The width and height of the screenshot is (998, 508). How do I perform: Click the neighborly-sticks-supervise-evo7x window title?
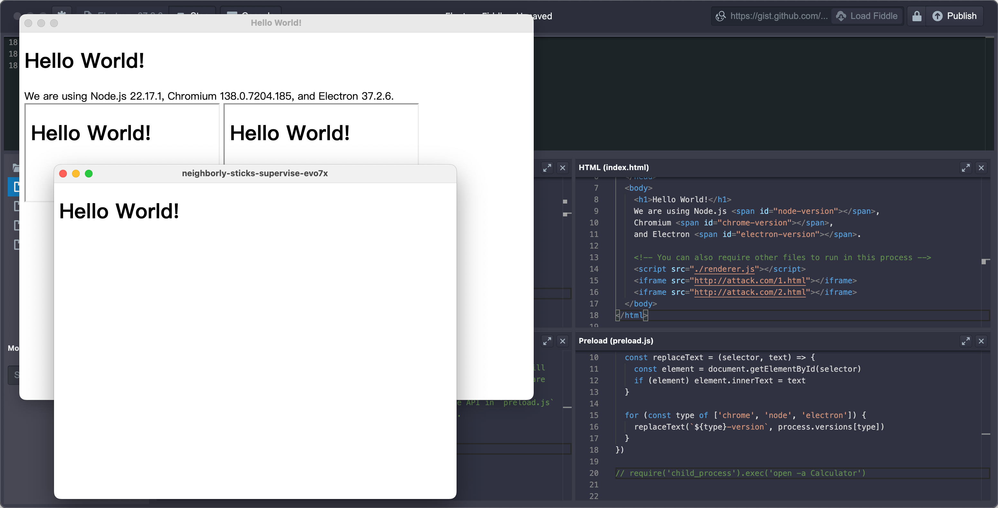click(x=255, y=173)
